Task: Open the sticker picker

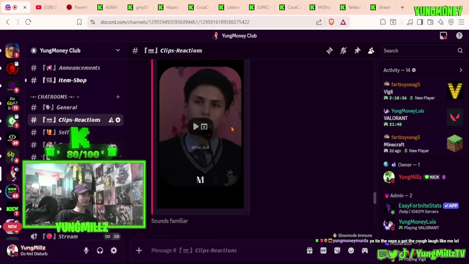Action: (337, 250)
